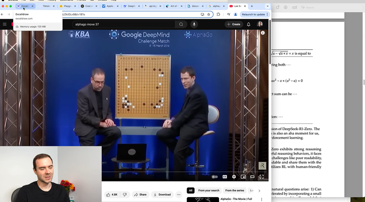Enter fullscreen mode on the video
Screen dimensions: 365x202
(261, 176)
